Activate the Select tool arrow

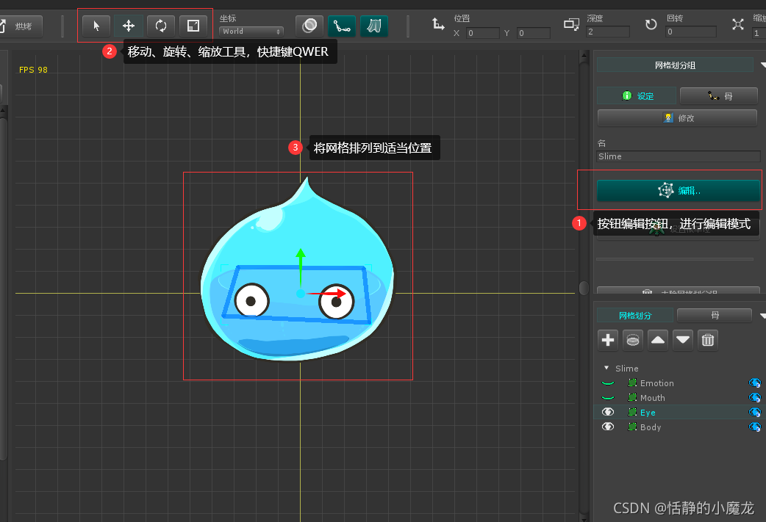tap(96, 26)
